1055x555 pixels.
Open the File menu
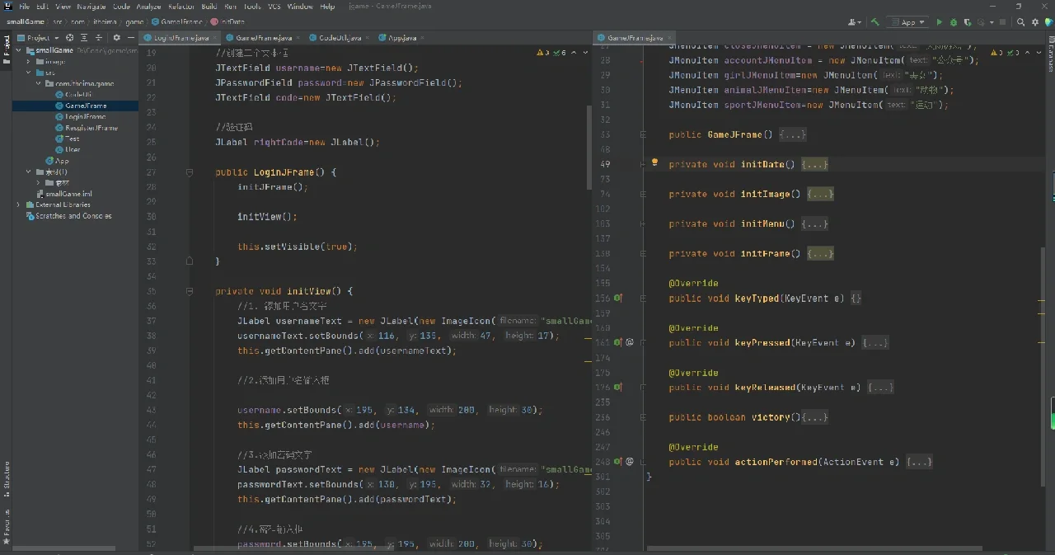(24, 7)
